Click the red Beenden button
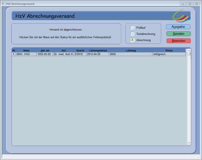The image size is (202, 160). tap(178, 41)
